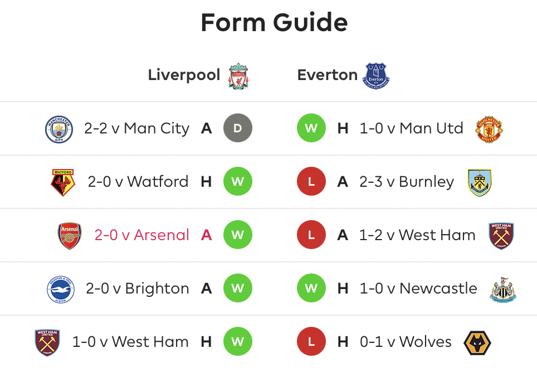Click the Manchester United badge
This screenshot has width=537, height=368.
coord(489,129)
